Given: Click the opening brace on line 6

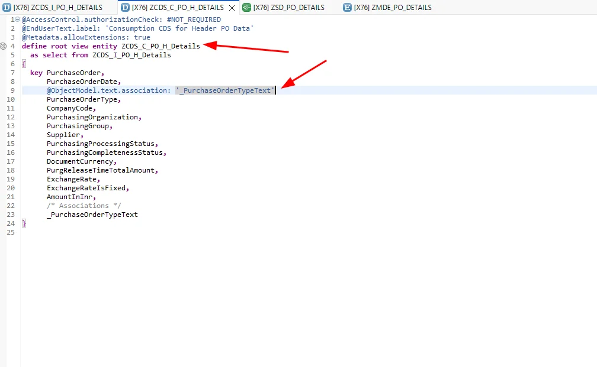Looking at the screenshot, I should click(24, 64).
